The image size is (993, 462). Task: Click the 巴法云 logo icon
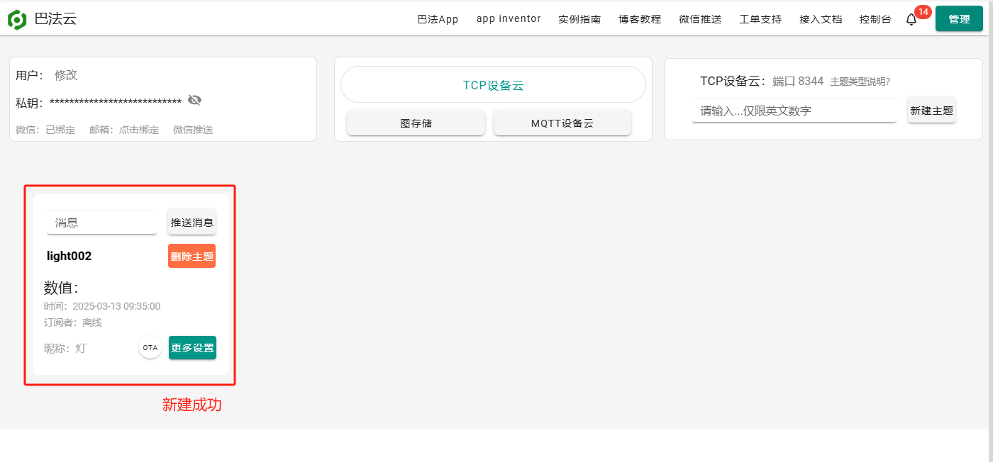(17, 19)
